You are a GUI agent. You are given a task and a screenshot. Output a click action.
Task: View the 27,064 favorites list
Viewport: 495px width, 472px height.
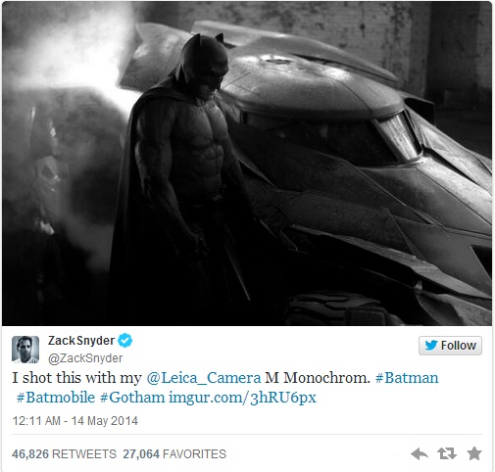pos(174,454)
